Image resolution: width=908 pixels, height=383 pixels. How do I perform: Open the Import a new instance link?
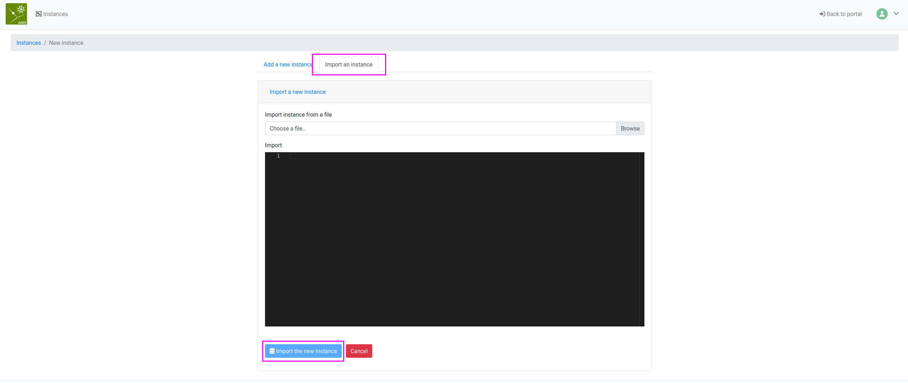(x=297, y=91)
